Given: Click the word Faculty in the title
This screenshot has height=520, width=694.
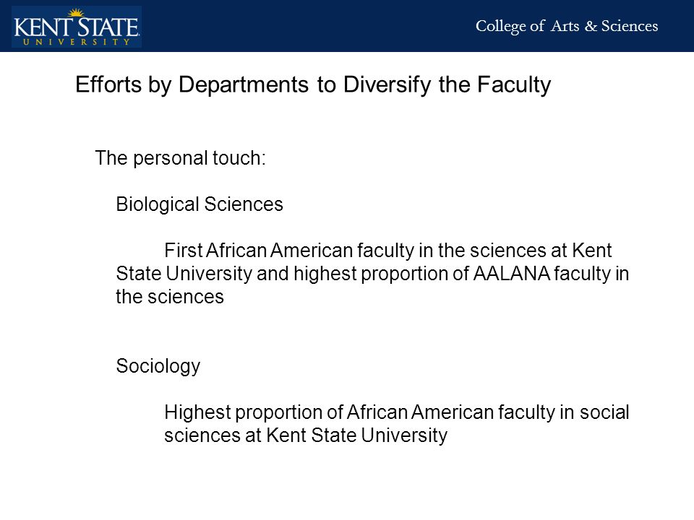Looking at the screenshot, I should [x=514, y=84].
